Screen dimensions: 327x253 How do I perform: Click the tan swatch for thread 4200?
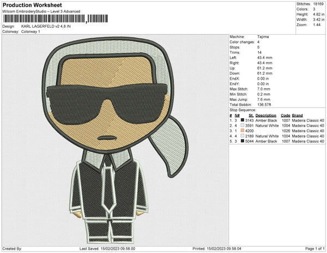click(x=243, y=130)
